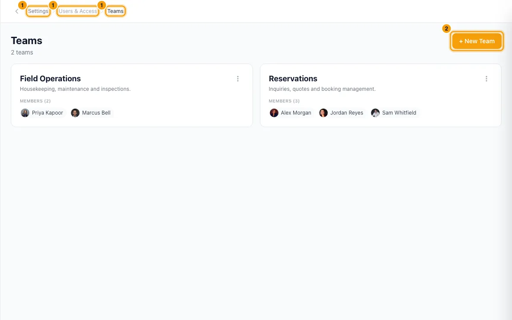The width and height of the screenshot is (512, 320).
Task: Click Marcus Bell's avatar
Action: click(x=75, y=113)
